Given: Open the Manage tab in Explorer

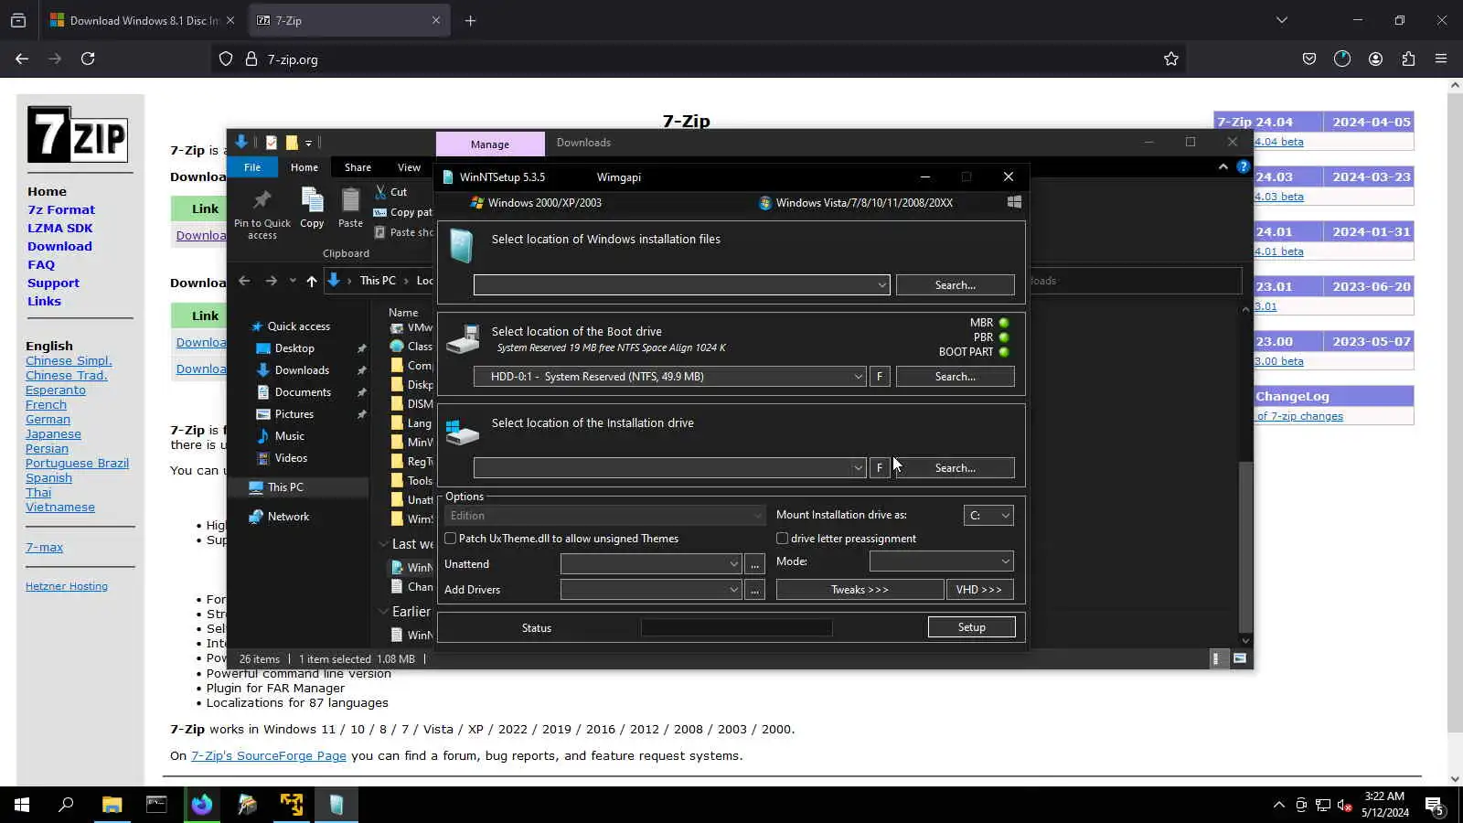Looking at the screenshot, I should coord(490,144).
